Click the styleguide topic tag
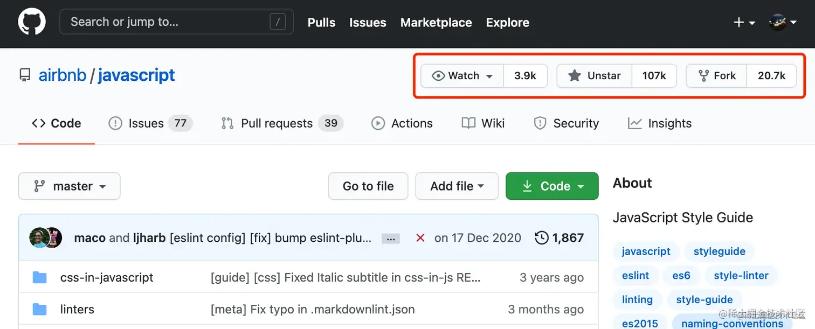Viewport: 815px width, 329px height. click(719, 251)
